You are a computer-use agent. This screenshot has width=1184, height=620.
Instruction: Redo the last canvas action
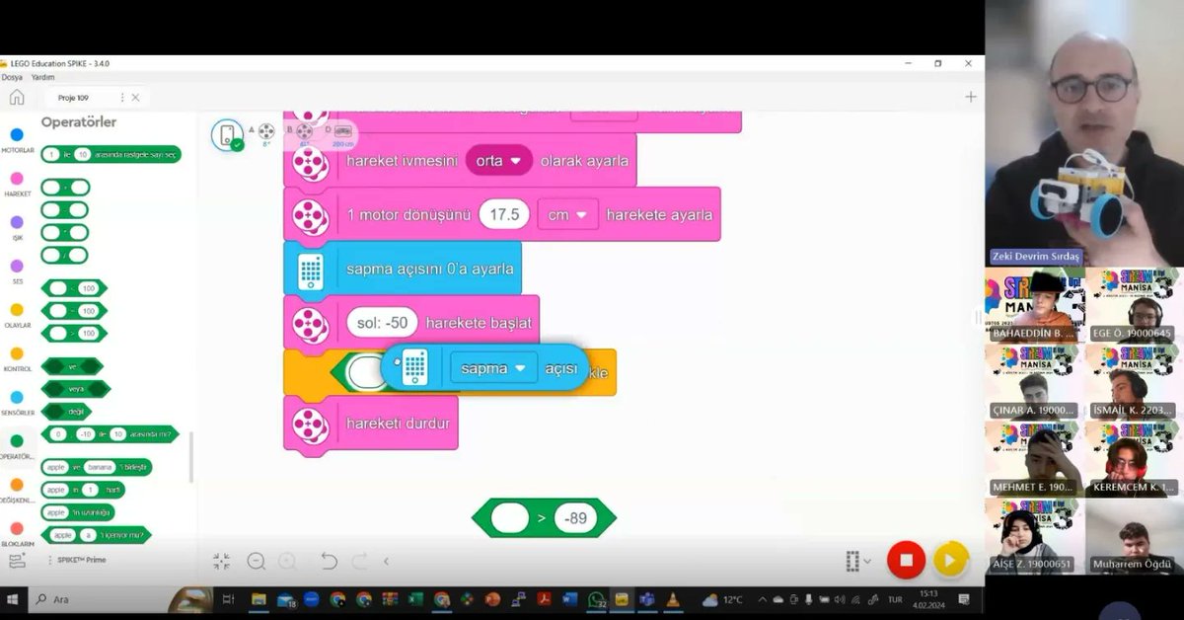pyautogui.click(x=360, y=561)
